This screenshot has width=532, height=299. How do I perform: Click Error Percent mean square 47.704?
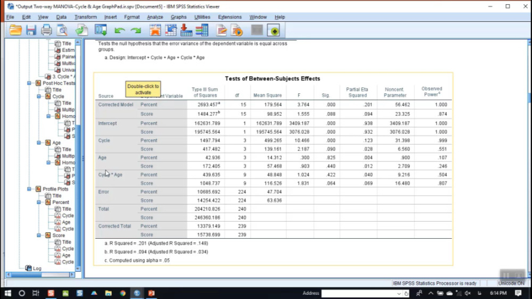click(x=274, y=192)
